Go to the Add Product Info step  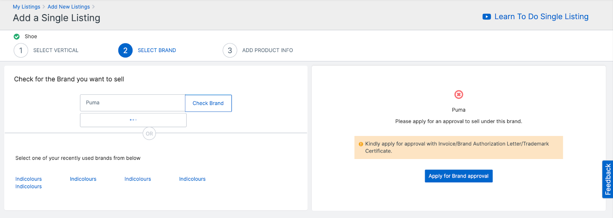[x=267, y=51]
